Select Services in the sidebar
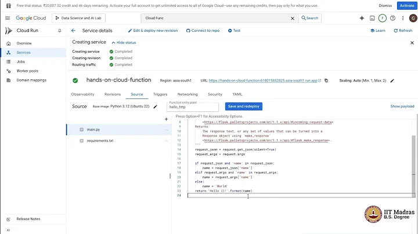The image size is (418, 234). (x=33, y=53)
